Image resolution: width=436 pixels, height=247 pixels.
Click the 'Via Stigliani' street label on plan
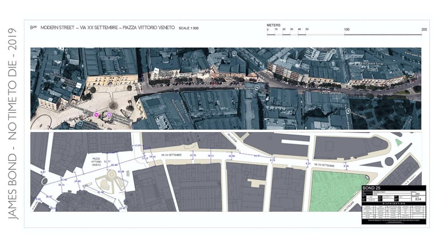349,206
